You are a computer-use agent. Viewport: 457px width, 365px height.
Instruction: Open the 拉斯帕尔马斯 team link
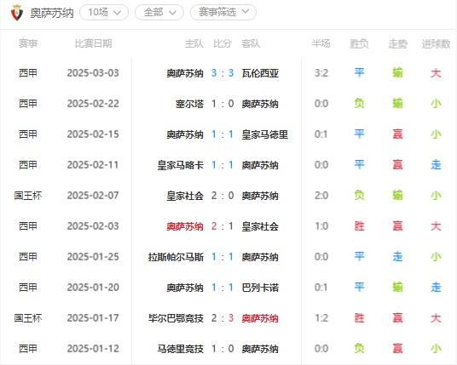(x=176, y=257)
